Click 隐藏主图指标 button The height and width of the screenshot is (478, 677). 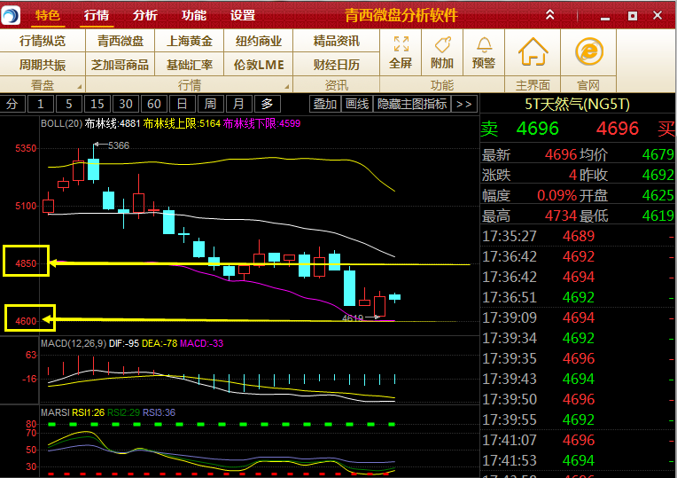tap(412, 104)
